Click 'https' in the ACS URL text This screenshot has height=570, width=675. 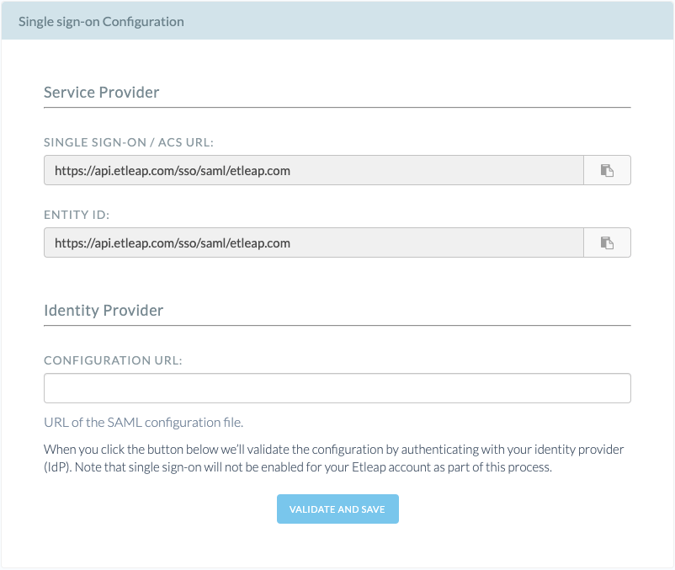click(x=69, y=170)
